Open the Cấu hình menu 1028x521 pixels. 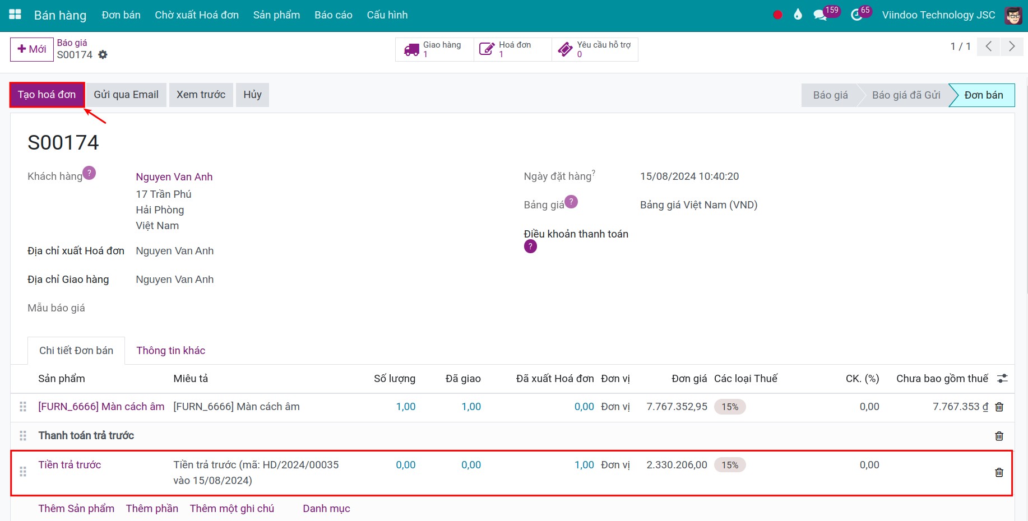387,15
